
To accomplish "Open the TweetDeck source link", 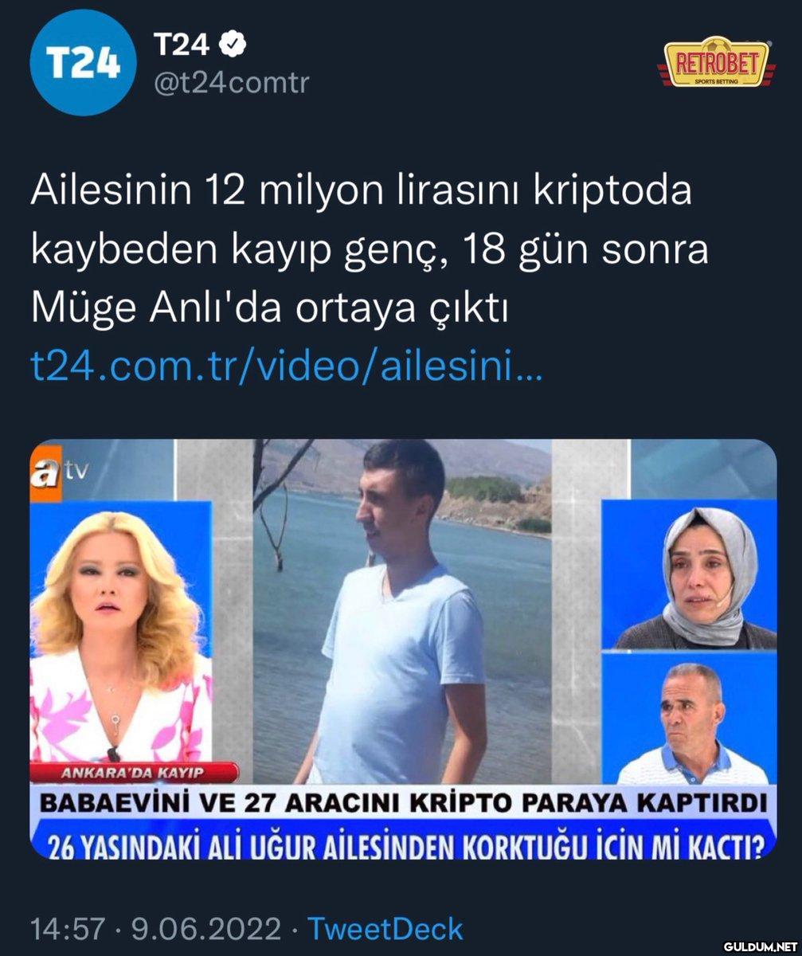I will [385, 929].
